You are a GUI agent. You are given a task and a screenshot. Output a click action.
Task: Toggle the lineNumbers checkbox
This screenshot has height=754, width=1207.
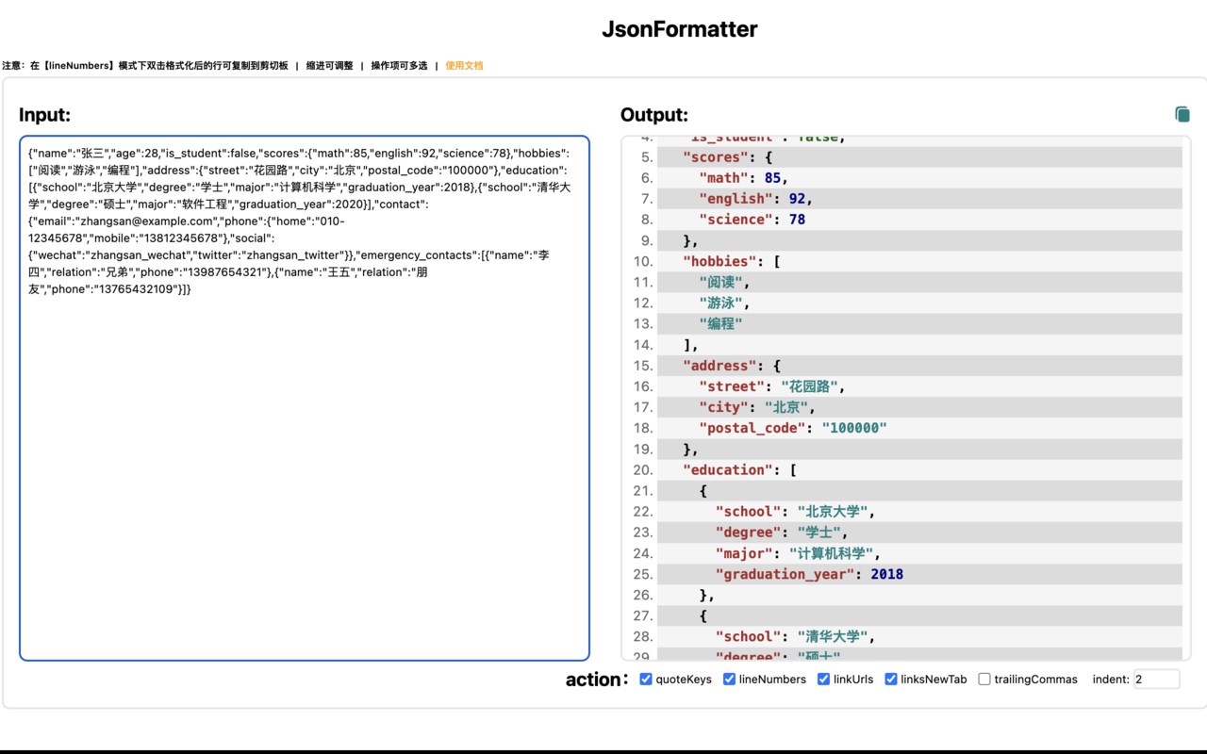[x=729, y=679]
